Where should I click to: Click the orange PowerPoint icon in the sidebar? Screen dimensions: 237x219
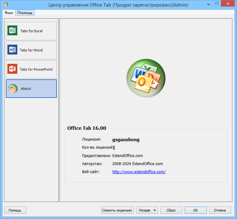click(13, 69)
